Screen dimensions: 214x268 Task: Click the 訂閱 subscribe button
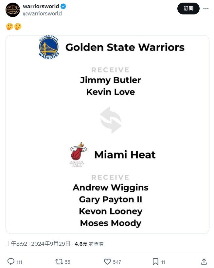coord(188,9)
